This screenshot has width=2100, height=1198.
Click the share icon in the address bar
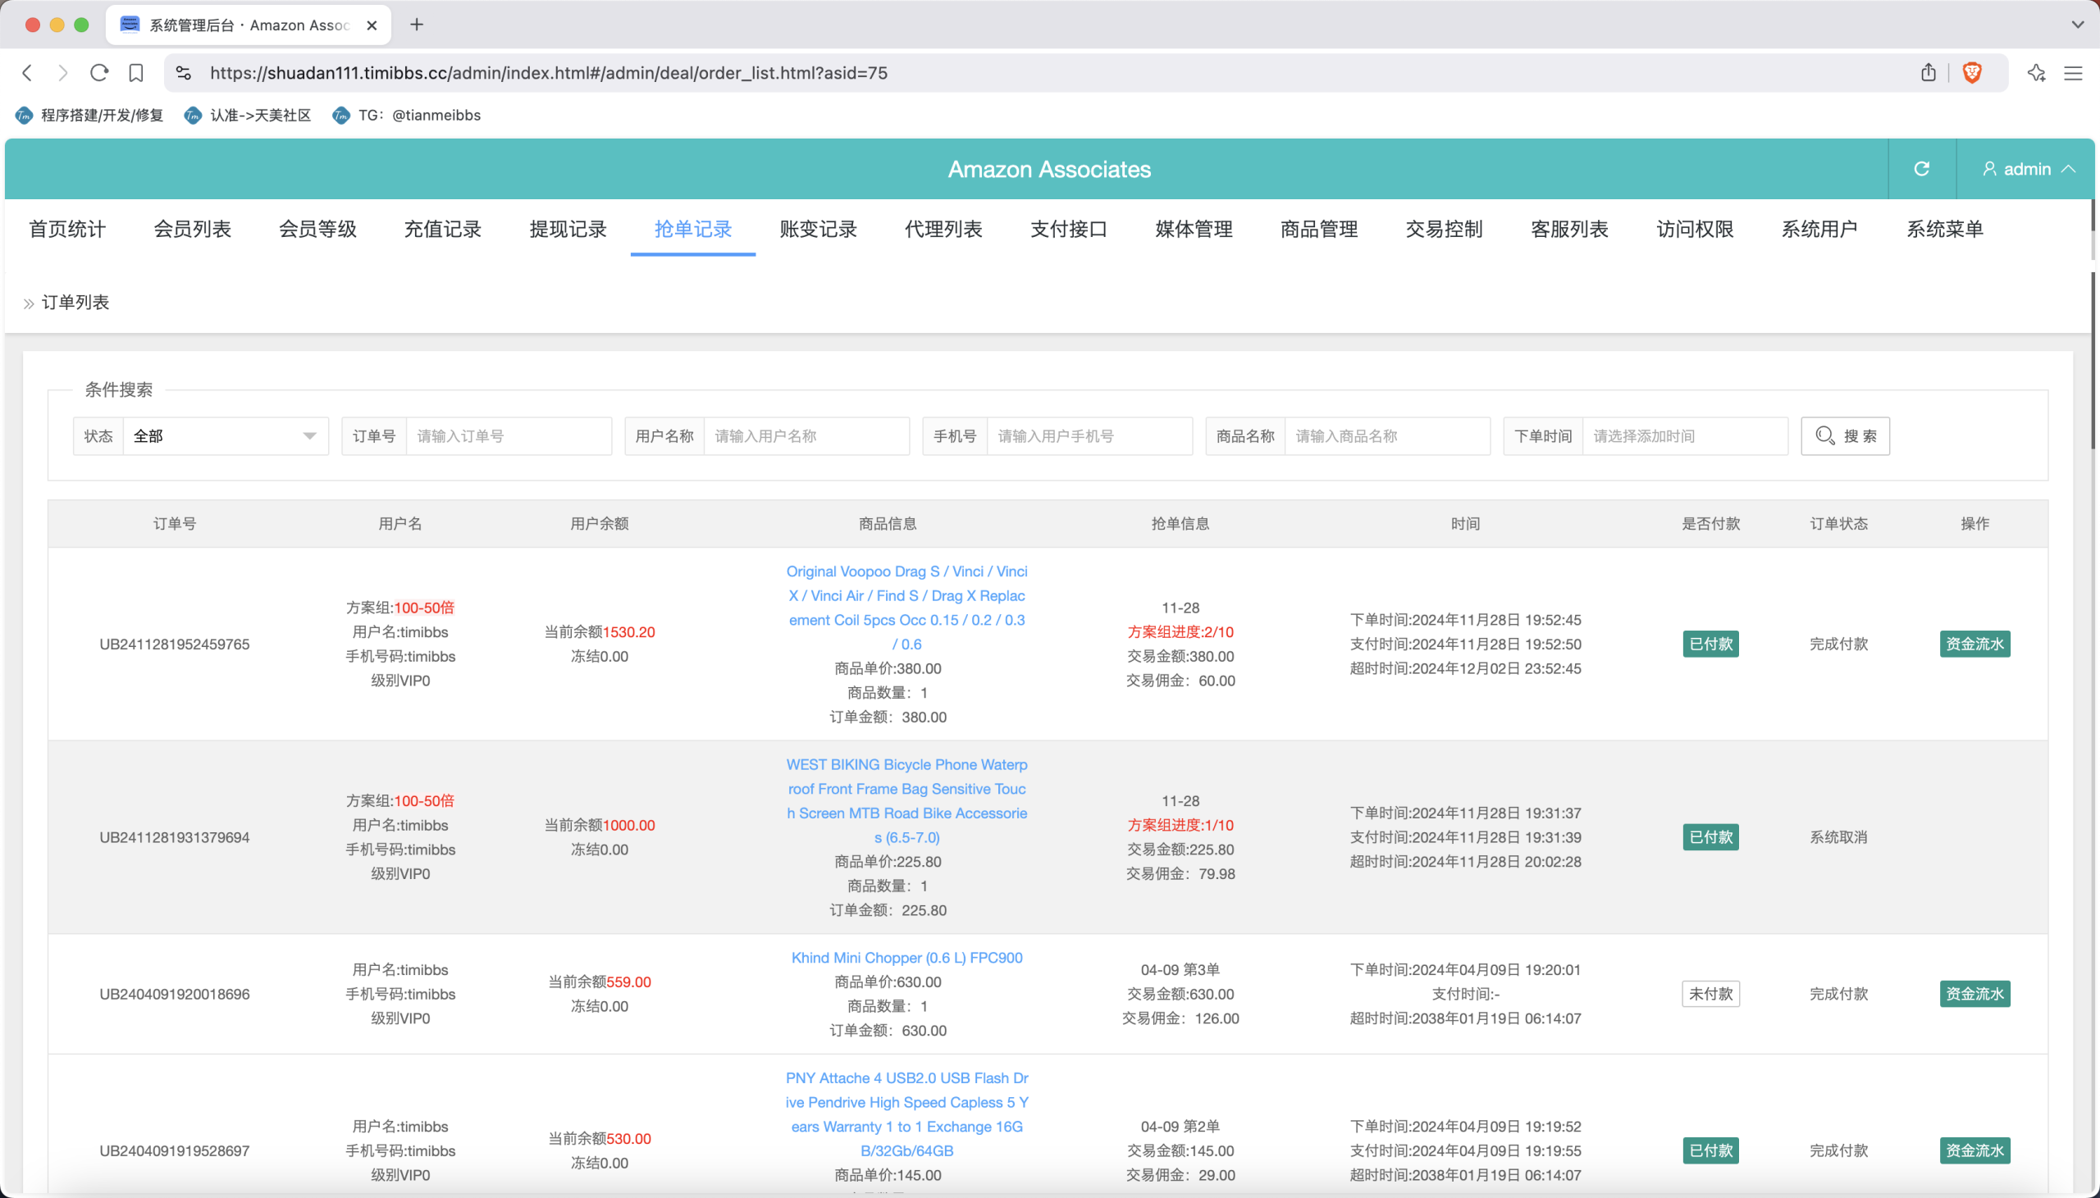[x=1928, y=72]
